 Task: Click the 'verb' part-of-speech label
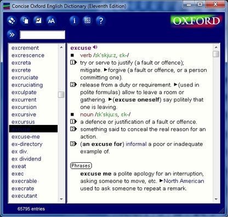[86, 55]
